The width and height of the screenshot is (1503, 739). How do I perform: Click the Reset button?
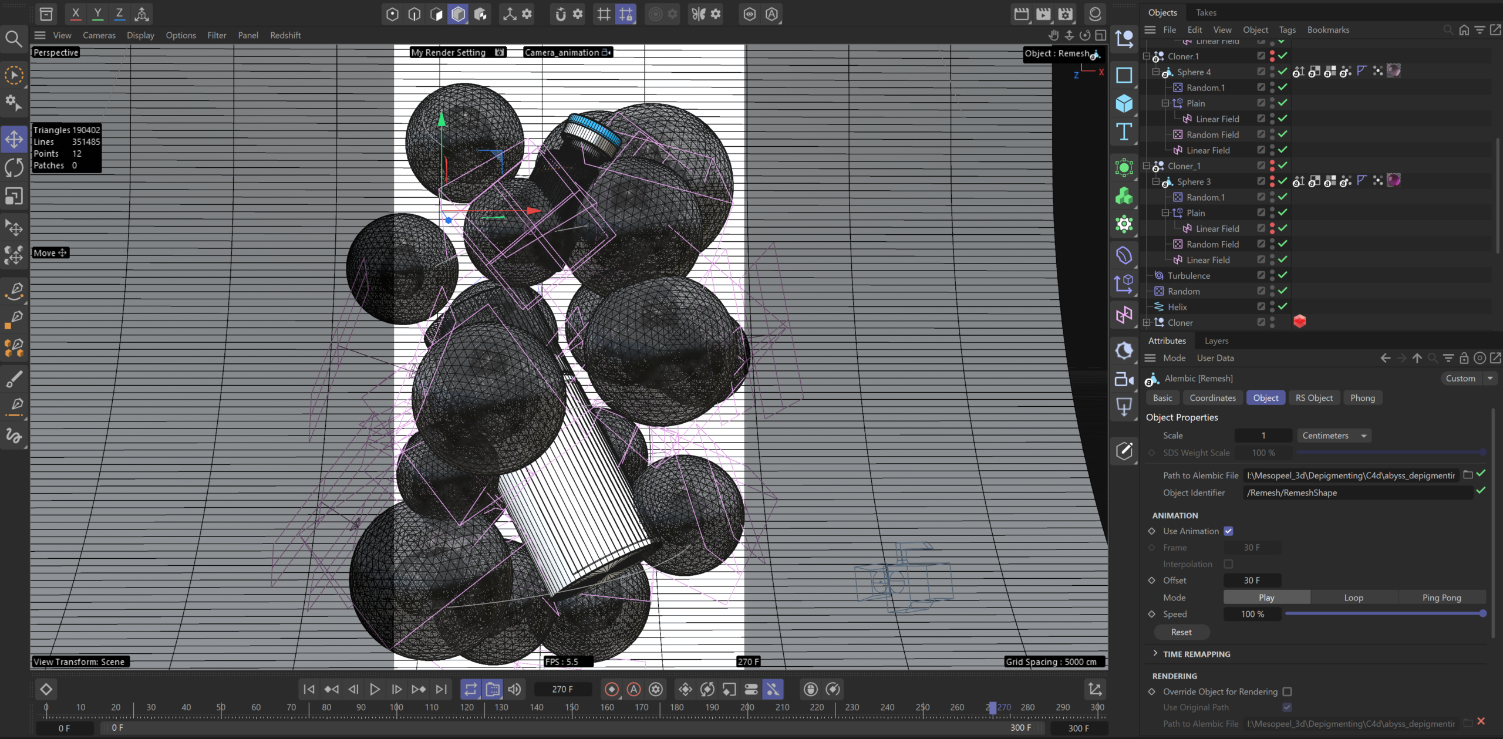(x=1181, y=632)
